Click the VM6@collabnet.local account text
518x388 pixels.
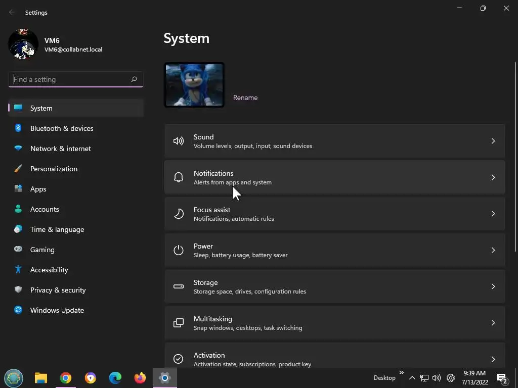[x=73, y=50]
